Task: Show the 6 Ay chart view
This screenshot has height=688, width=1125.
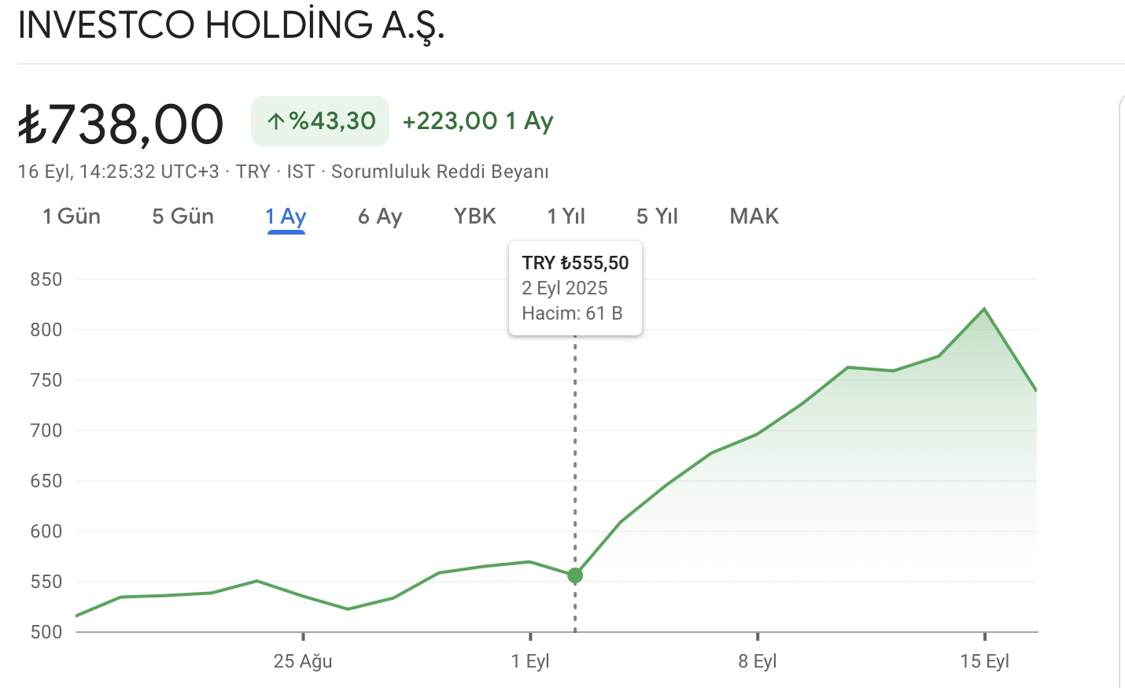Action: pyautogui.click(x=380, y=216)
